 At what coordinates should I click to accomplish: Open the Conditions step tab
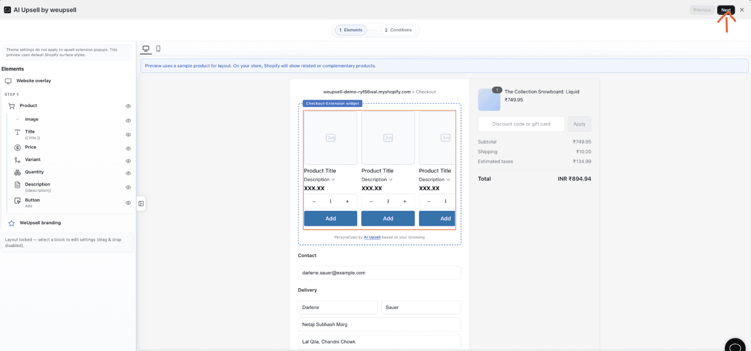pos(398,30)
